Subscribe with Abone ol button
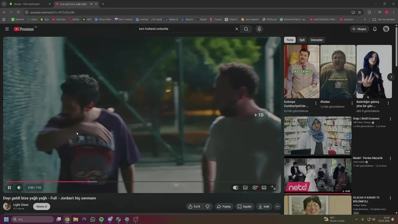The width and height of the screenshot is (398, 224). point(42,207)
